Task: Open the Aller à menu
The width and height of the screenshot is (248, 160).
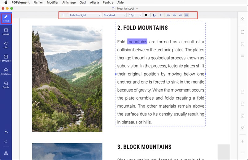Action: click(x=94, y=2)
